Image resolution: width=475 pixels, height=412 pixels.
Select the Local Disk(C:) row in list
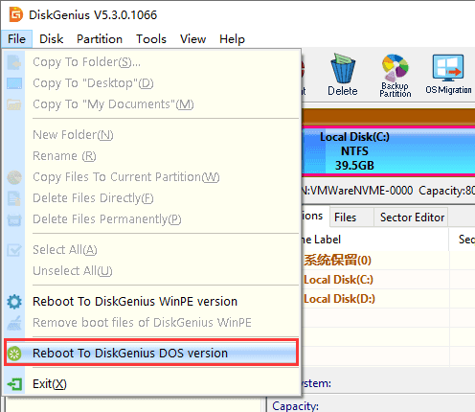coord(389,280)
